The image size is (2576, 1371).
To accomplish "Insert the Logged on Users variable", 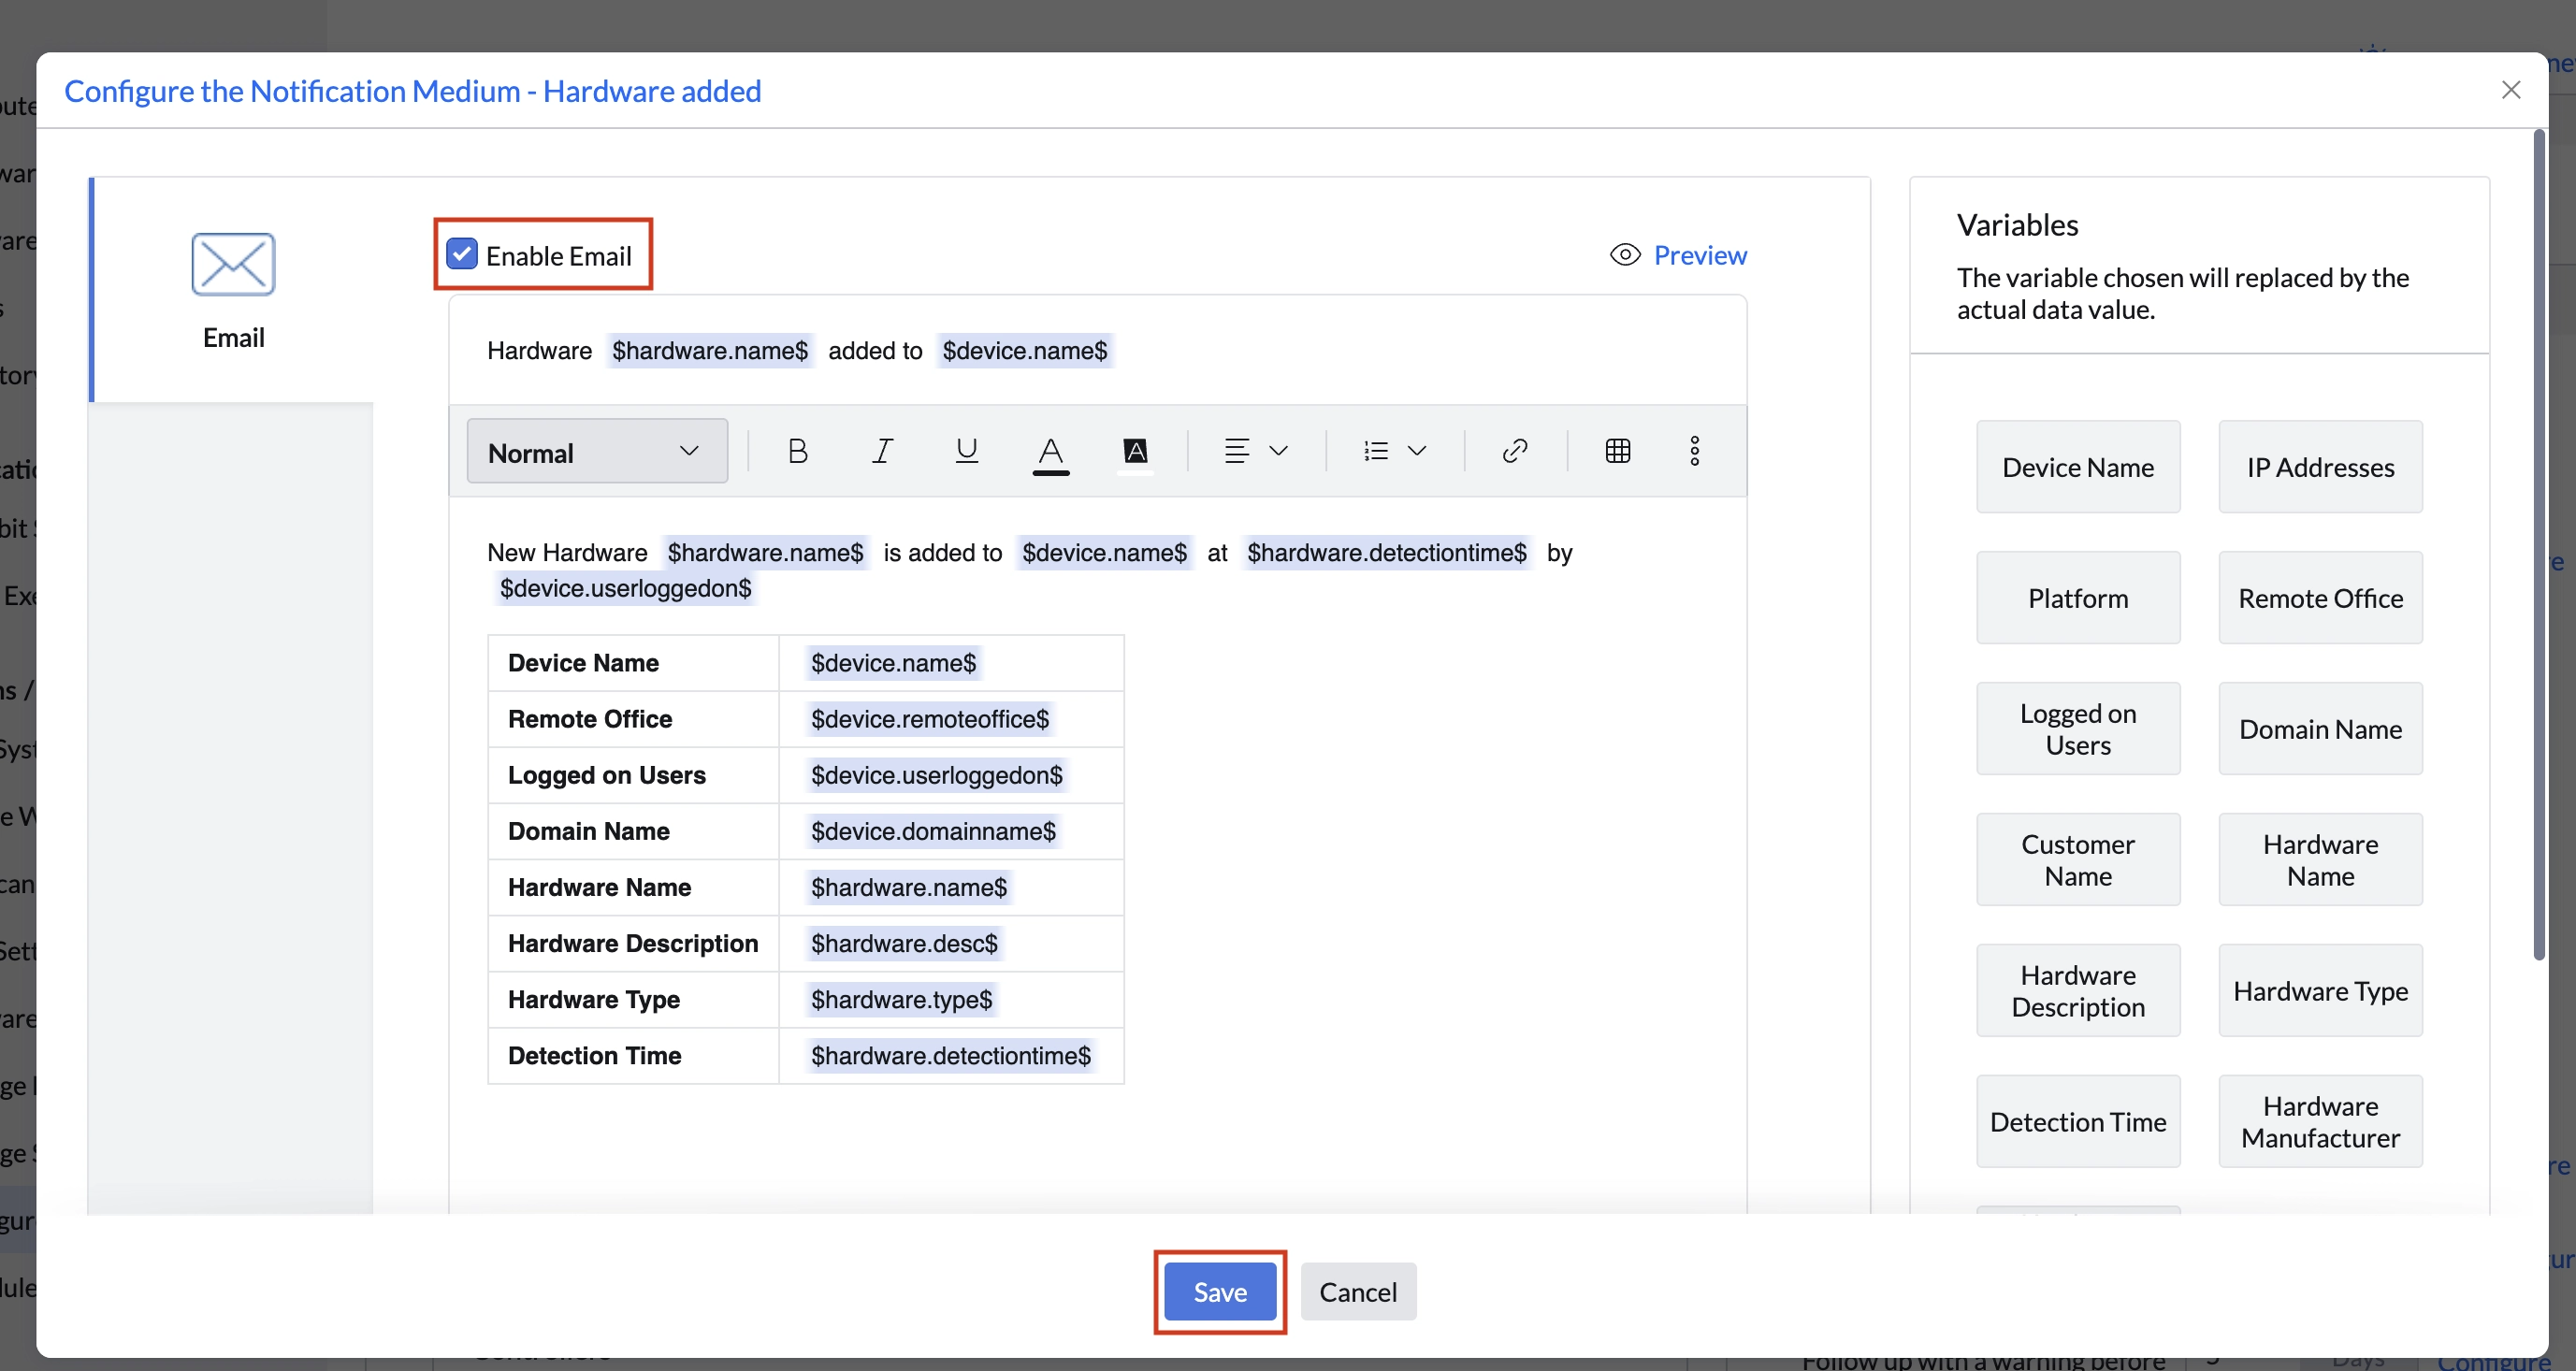I will click(2078, 729).
